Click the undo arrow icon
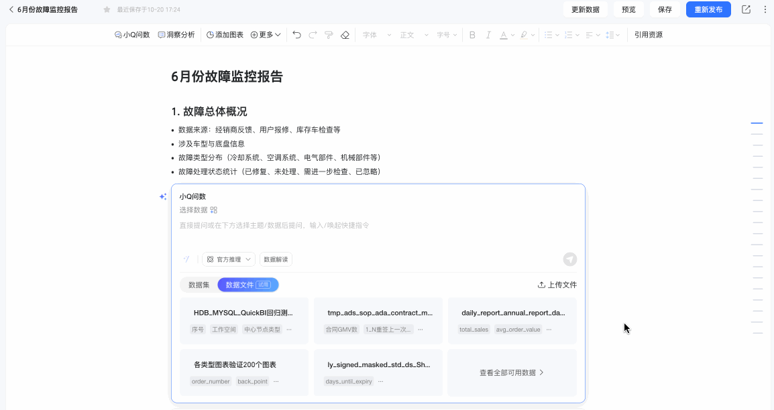The image size is (774, 410). (296, 34)
